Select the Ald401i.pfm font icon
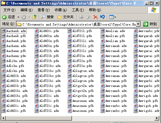Screen dimensions: 161x123 point(37,31)
